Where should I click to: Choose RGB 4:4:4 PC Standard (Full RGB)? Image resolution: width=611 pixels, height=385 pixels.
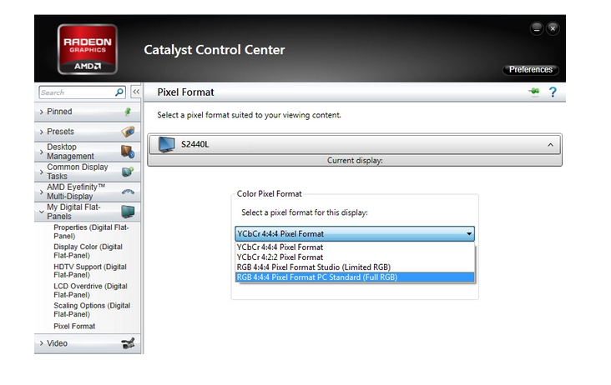[355, 277]
